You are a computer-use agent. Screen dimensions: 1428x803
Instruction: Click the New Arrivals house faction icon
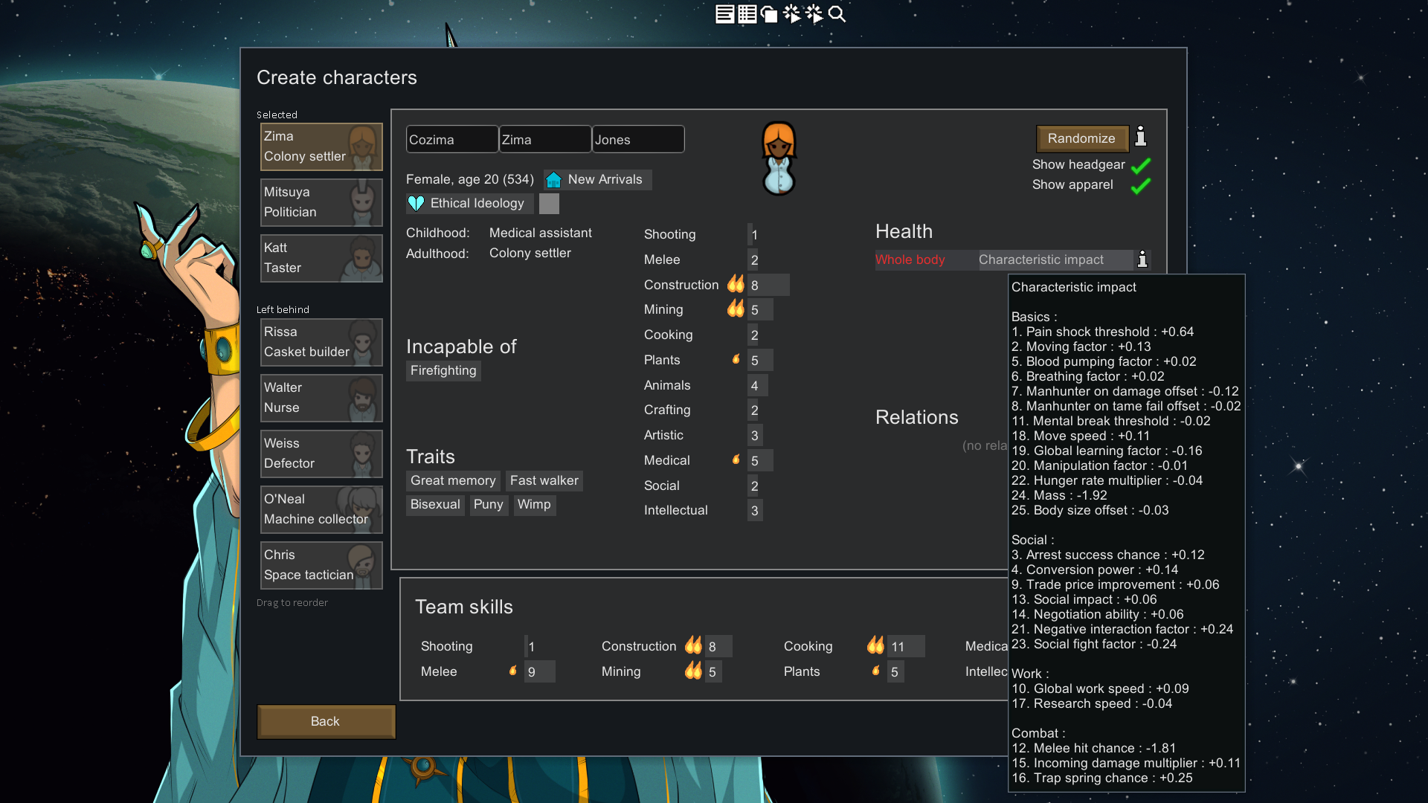553,179
